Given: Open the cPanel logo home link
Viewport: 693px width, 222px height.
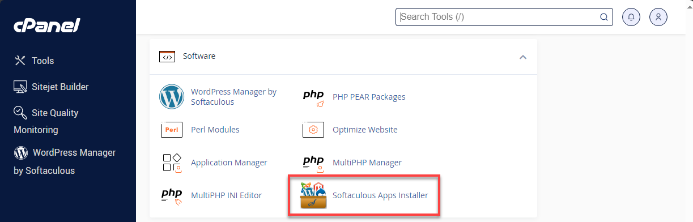Looking at the screenshot, I should click(47, 25).
